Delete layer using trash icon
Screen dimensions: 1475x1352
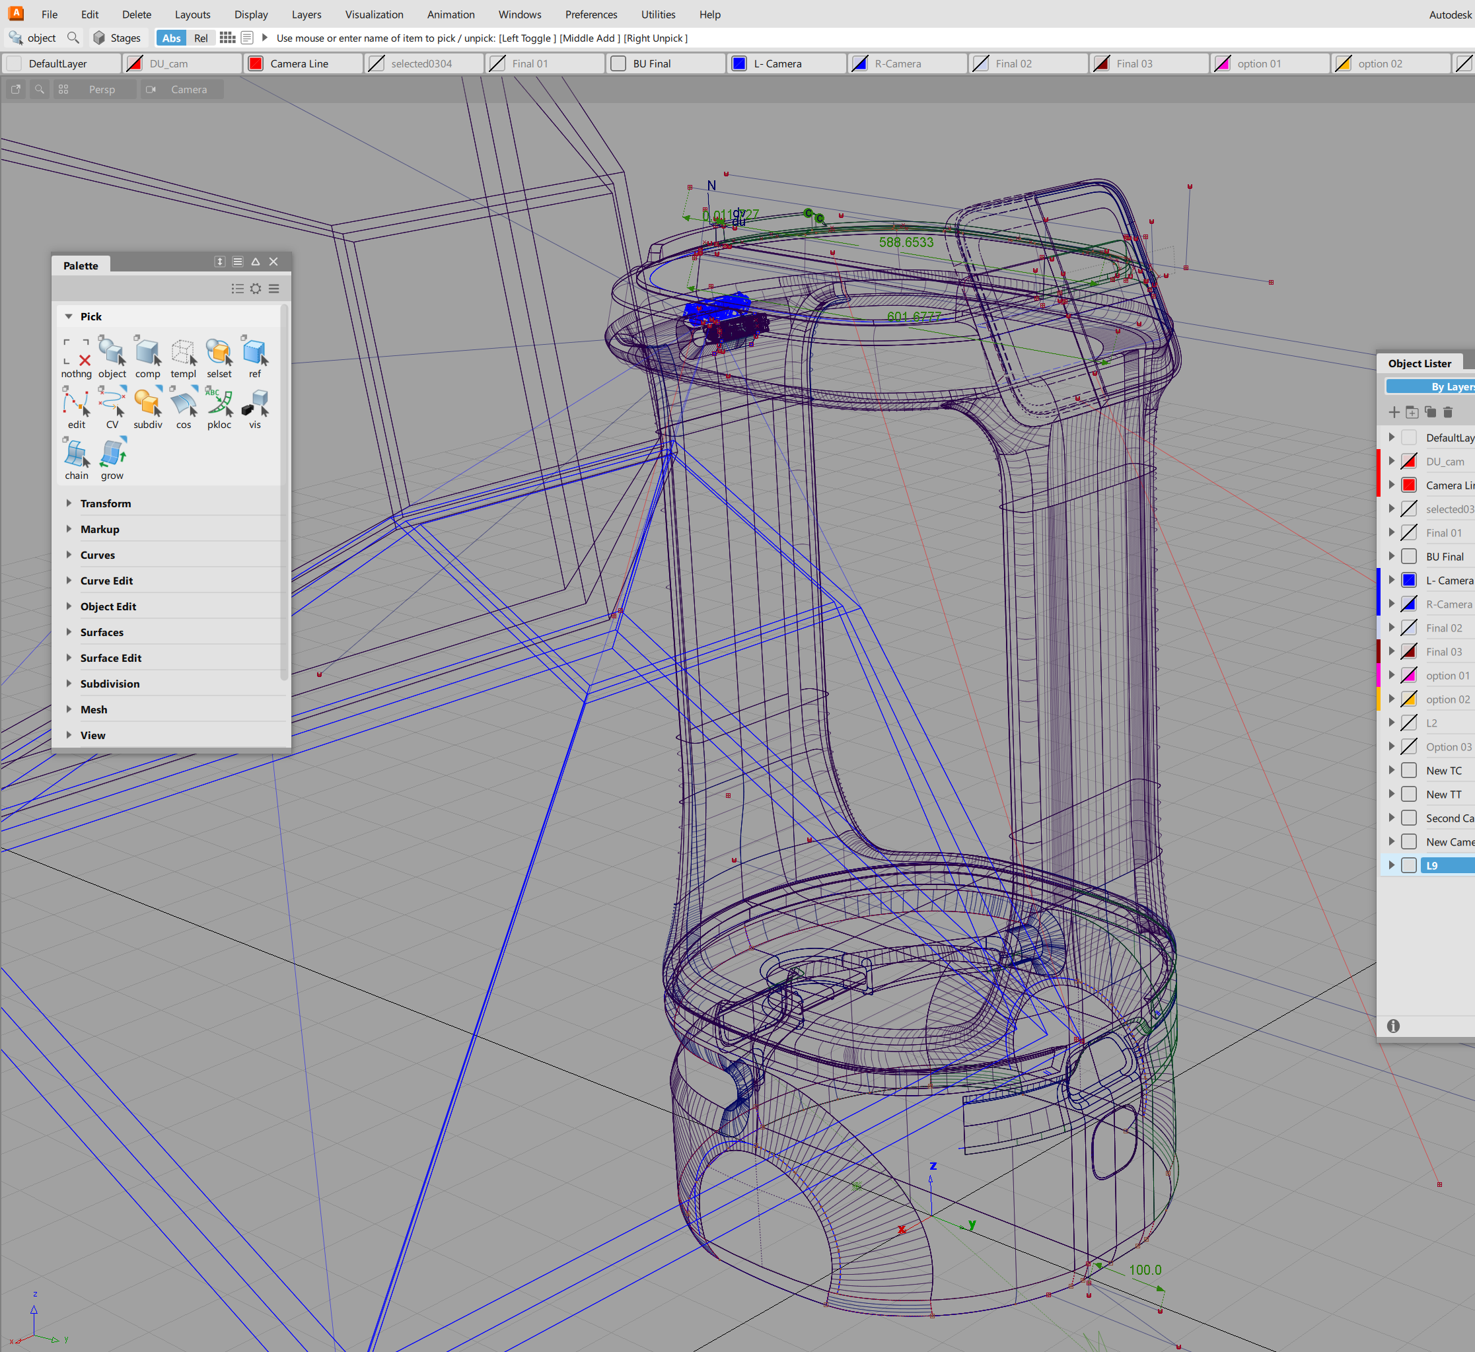tap(1447, 413)
